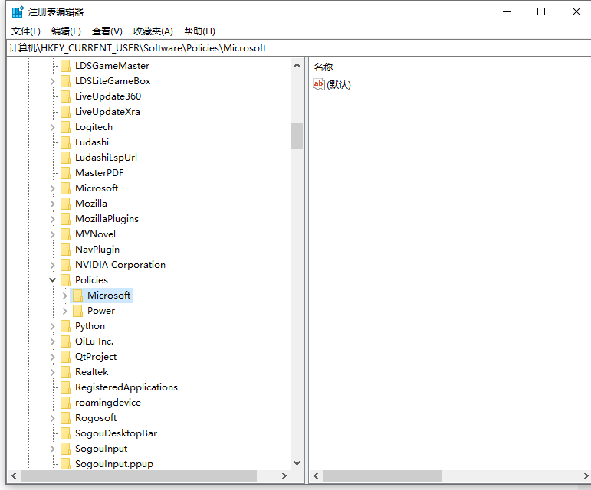The image size is (591, 490).
Task: Expand the SogouInput key
Action: (53, 449)
